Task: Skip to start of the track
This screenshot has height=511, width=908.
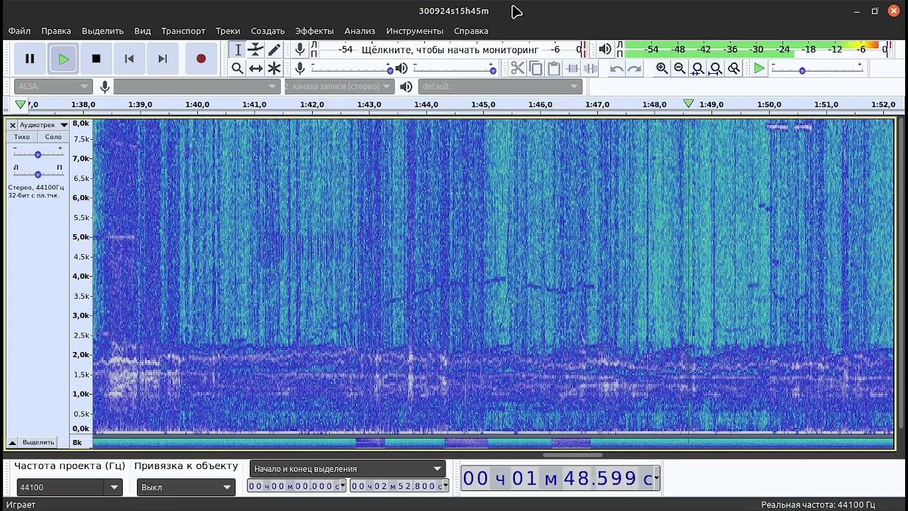Action: click(129, 59)
